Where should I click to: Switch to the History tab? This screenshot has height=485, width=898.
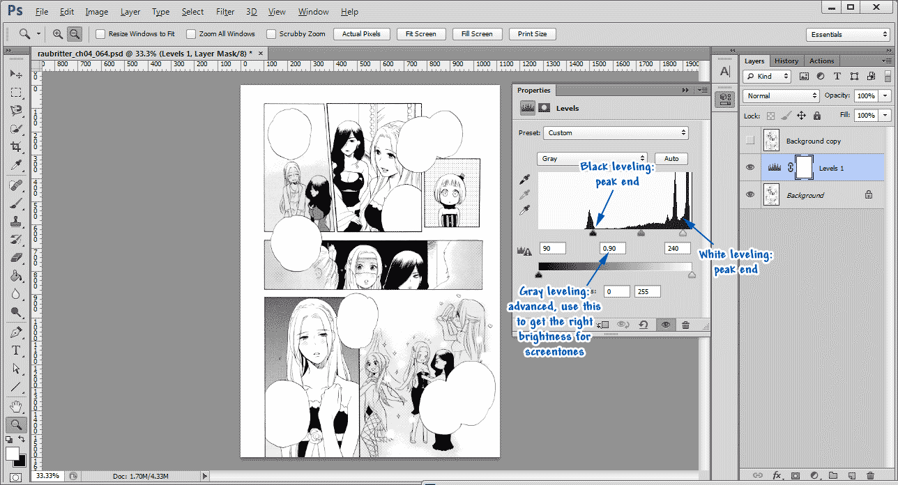[x=786, y=61]
